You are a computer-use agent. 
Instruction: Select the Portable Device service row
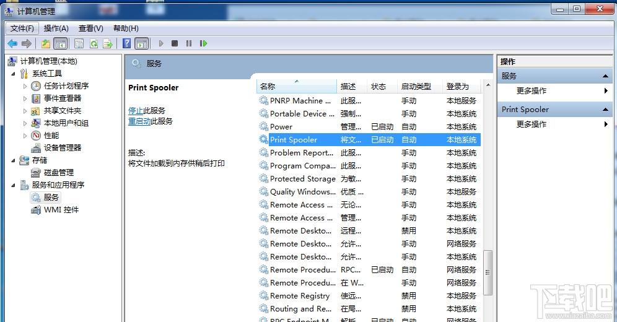coord(369,114)
